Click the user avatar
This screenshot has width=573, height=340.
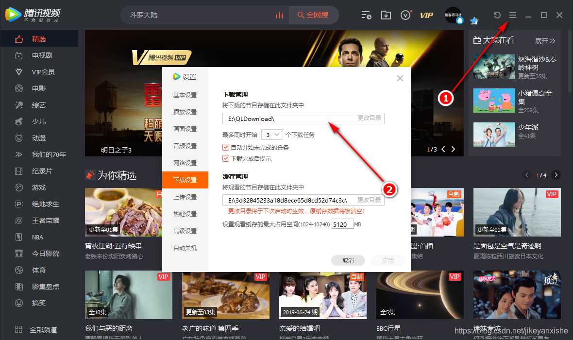(x=453, y=15)
